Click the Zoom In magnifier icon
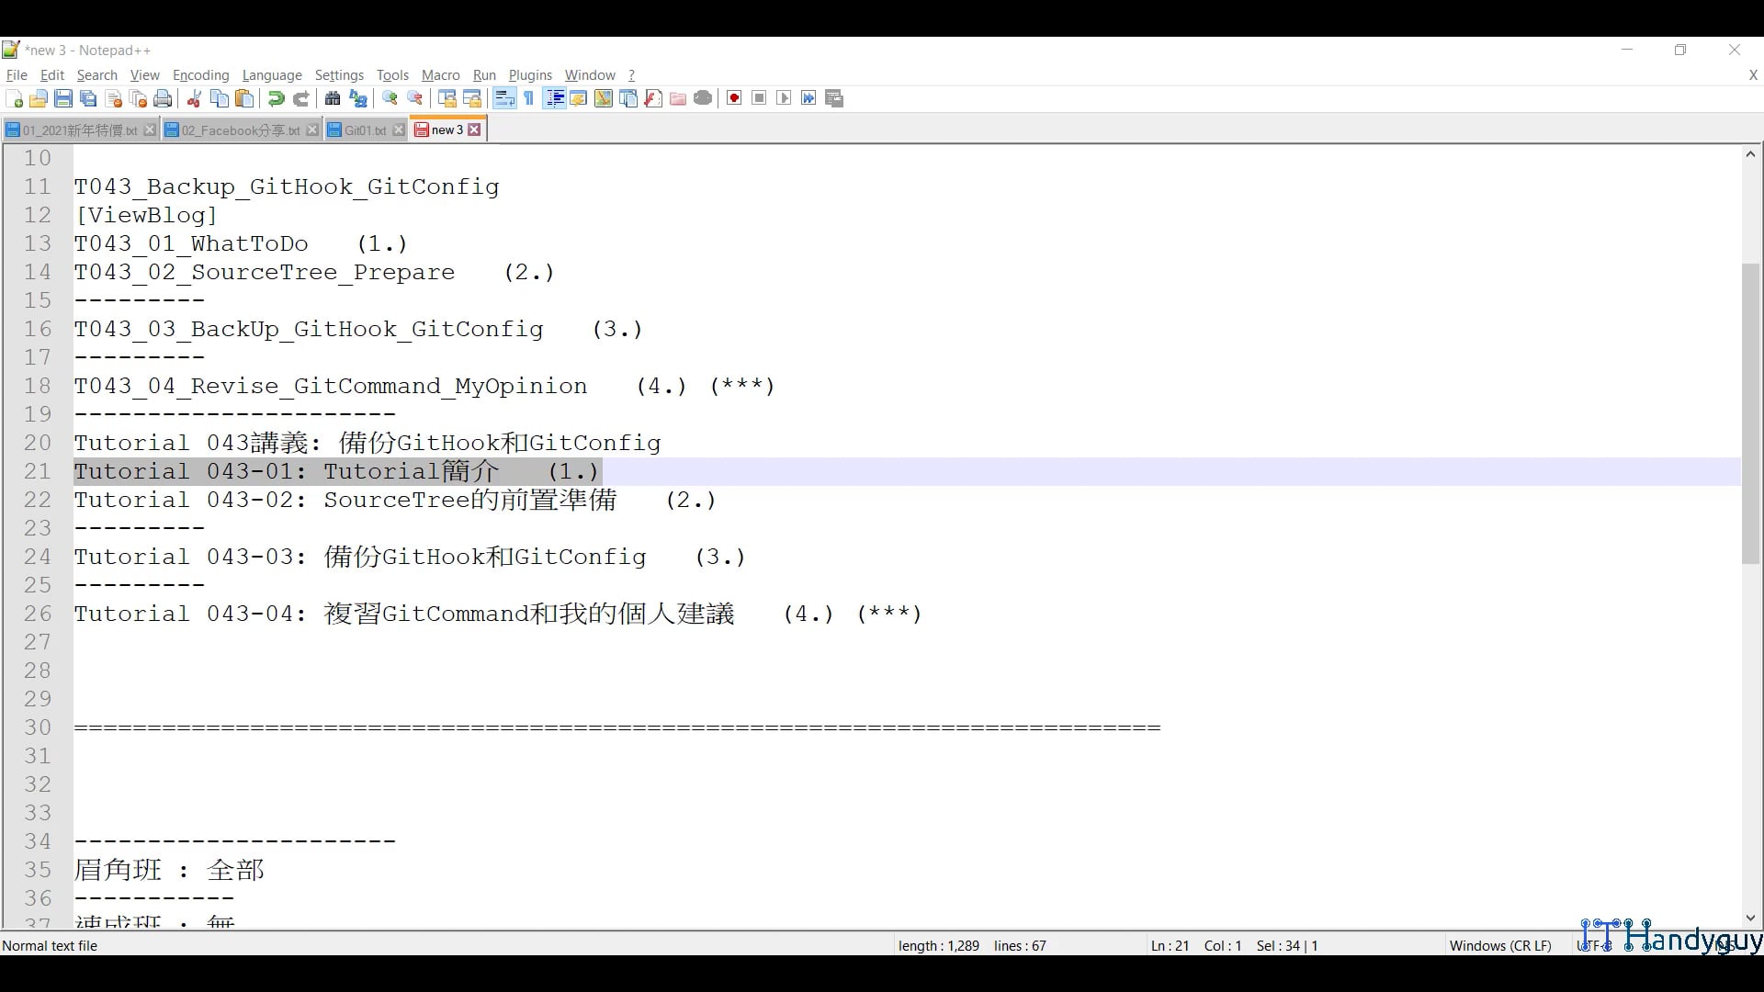The image size is (1764, 992). 390,99
